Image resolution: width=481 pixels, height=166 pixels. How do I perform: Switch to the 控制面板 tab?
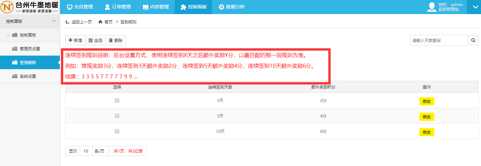point(193,7)
